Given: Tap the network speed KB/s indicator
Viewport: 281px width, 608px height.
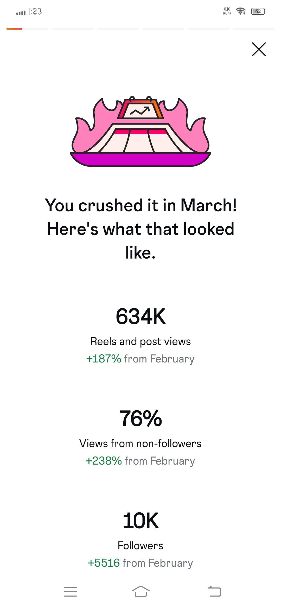Looking at the screenshot, I should coord(227,11).
